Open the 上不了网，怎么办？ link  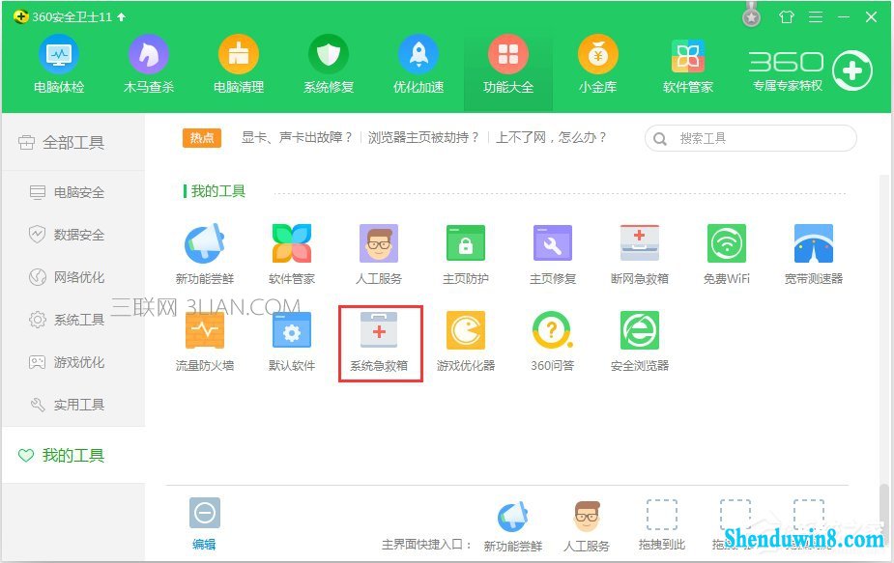(x=551, y=137)
